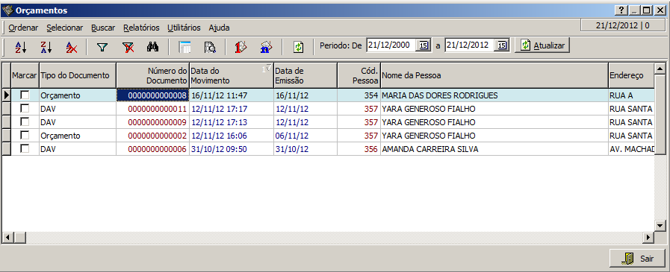
Task: Select AMANDA CARREIRA SILVA name cell
Action: 494,149
